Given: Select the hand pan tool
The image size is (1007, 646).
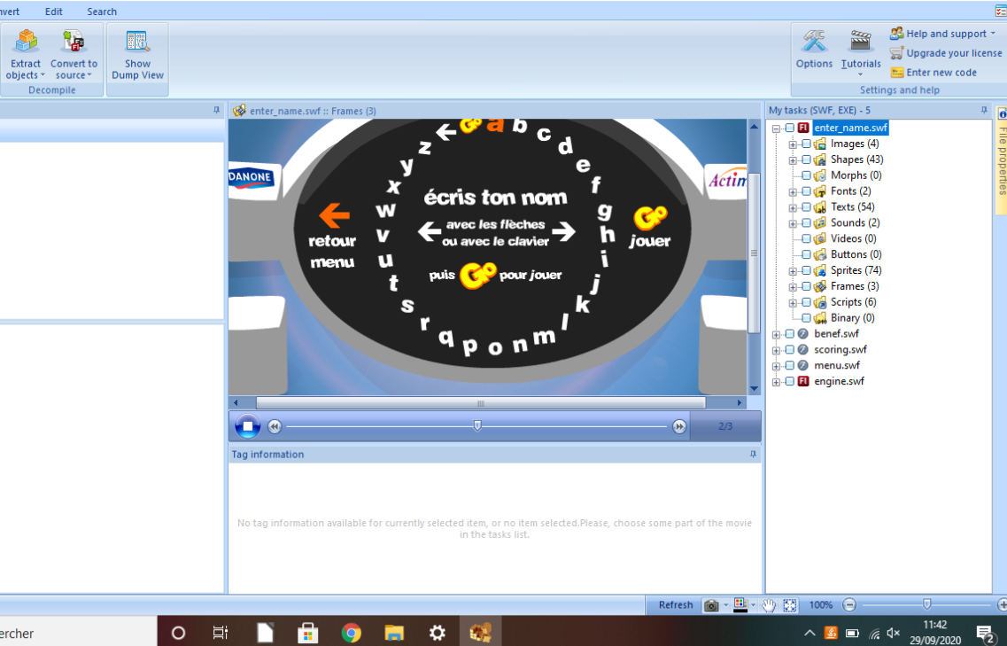Looking at the screenshot, I should pos(769,605).
